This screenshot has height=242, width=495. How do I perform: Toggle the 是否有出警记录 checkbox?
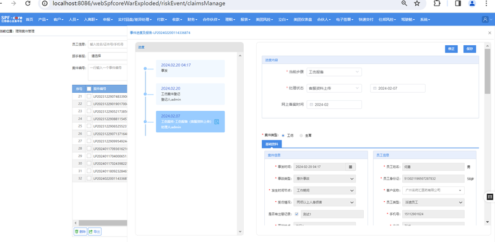click(296, 214)
